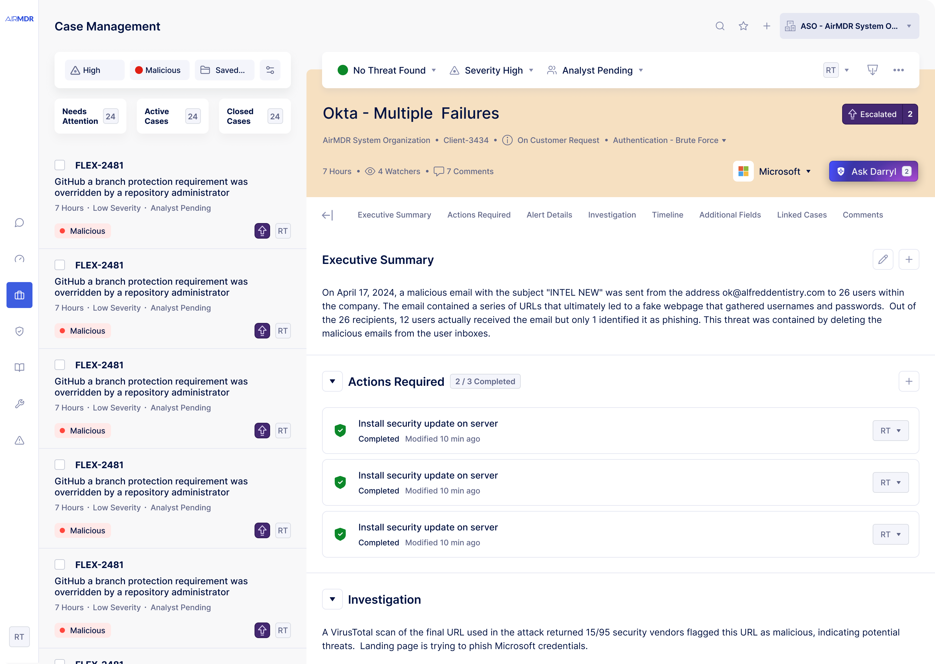
Task: Open the knowledge base book icon
Action: [19, 368]
